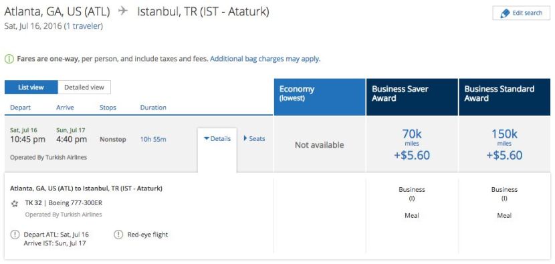Open Additional bag charges may apply link
This screenshot has width=555, height=264.
click(x=265, y=59)
